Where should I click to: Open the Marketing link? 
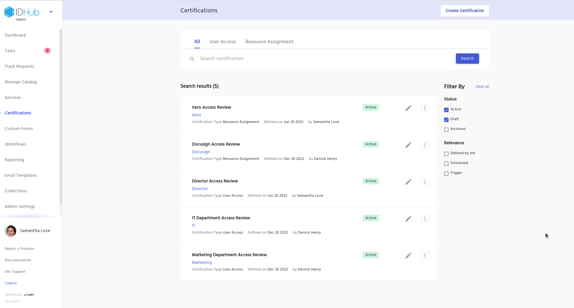(202, 263)
